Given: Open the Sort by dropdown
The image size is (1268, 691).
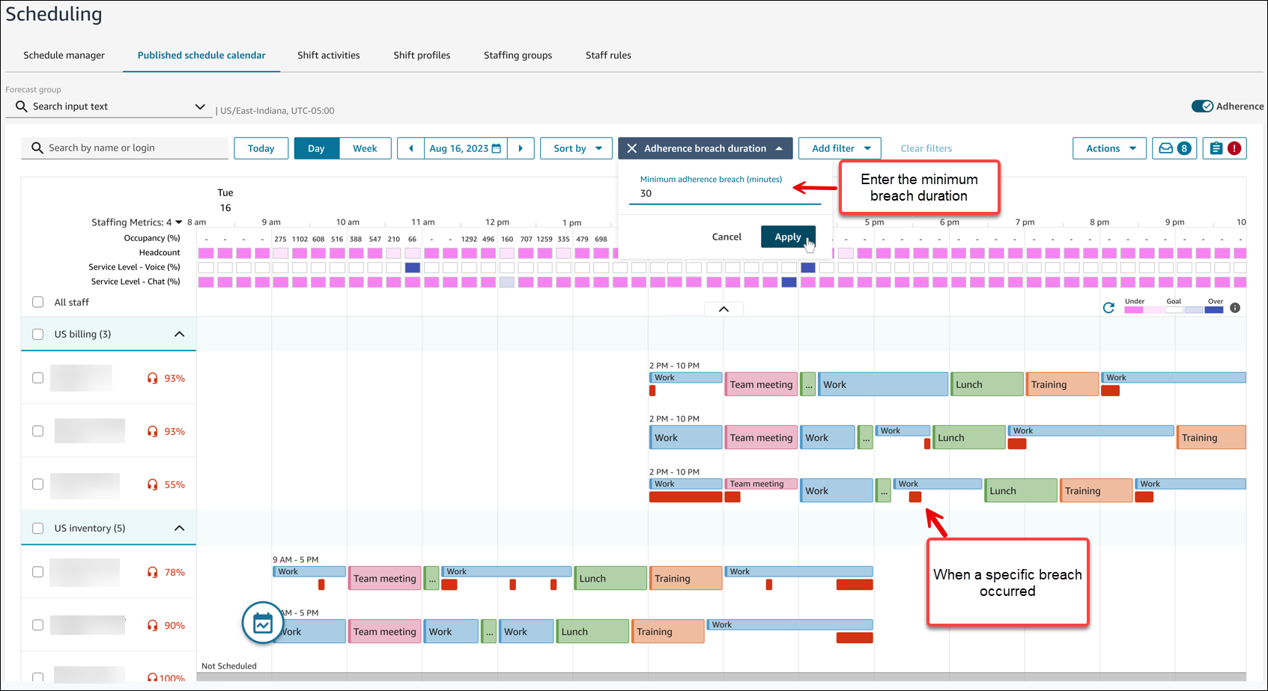Looking at the screenshot, I should point(576,148).
